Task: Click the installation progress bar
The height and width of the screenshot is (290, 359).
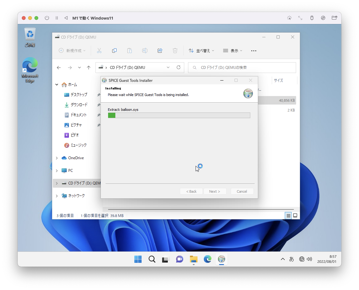Action: coord(179,115)
